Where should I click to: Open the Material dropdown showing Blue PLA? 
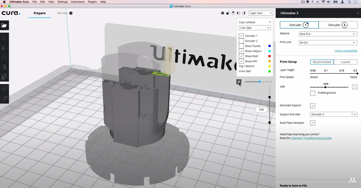328,34
